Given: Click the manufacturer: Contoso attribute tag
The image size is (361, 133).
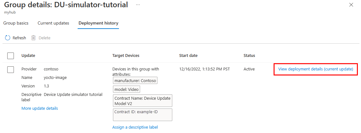Looking at the screenshot, I should (135, 80).
